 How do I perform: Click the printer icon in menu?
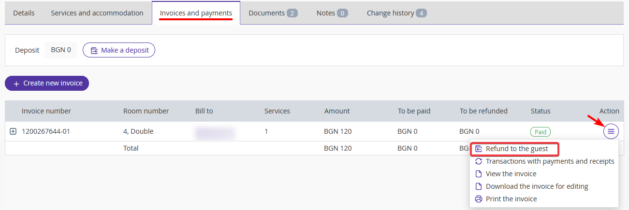click(479, 199)
